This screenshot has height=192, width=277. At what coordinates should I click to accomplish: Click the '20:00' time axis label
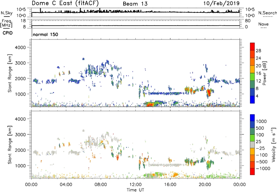click(205, 185)
